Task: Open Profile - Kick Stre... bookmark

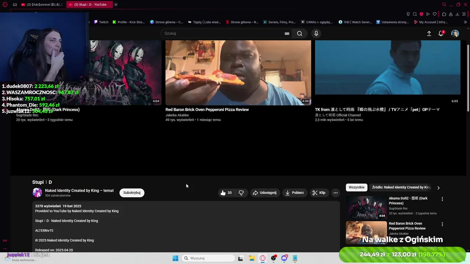Action: (129, 22)
